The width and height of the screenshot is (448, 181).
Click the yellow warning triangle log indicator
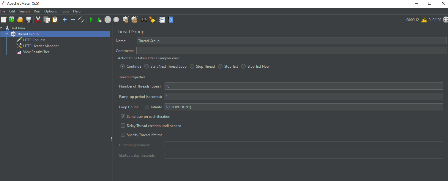pyautogui.click(x=424, y=20)
